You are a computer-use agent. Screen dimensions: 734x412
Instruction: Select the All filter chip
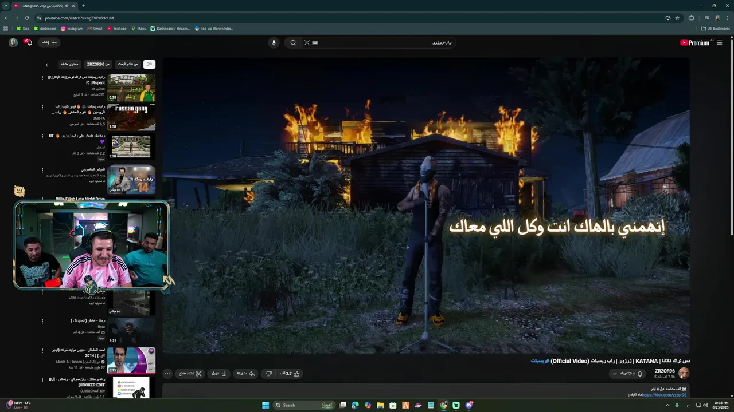tap(149, 64)
